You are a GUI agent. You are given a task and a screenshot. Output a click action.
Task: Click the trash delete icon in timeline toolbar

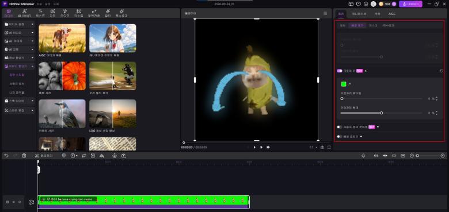[24, 156]
